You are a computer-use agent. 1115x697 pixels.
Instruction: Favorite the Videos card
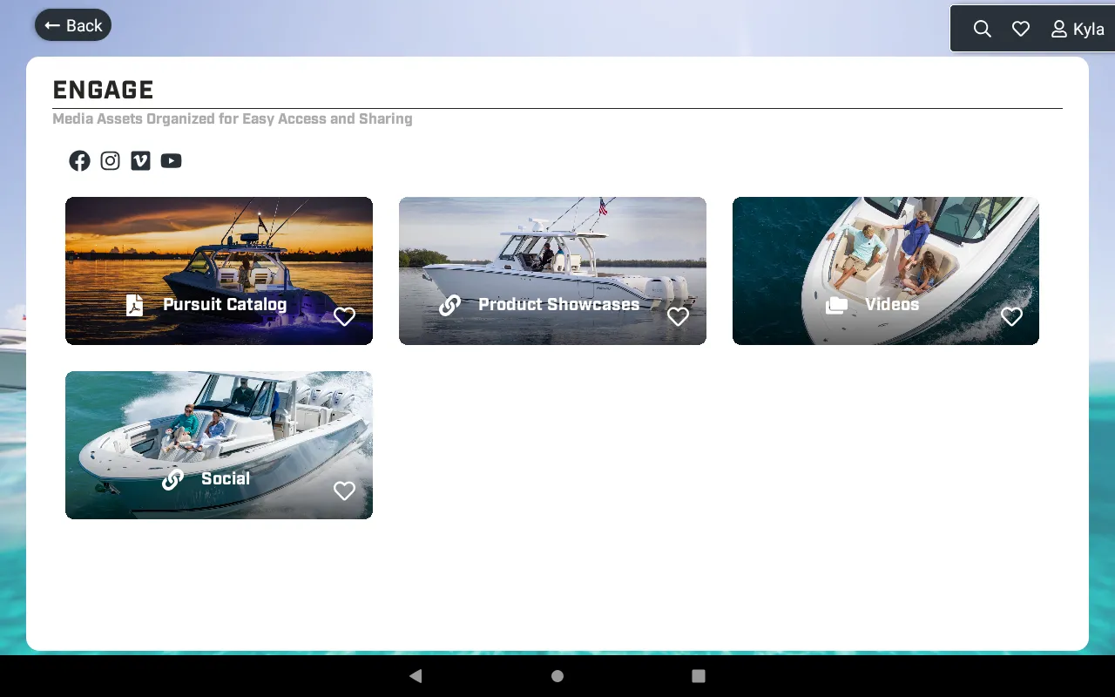[1011, 316]
